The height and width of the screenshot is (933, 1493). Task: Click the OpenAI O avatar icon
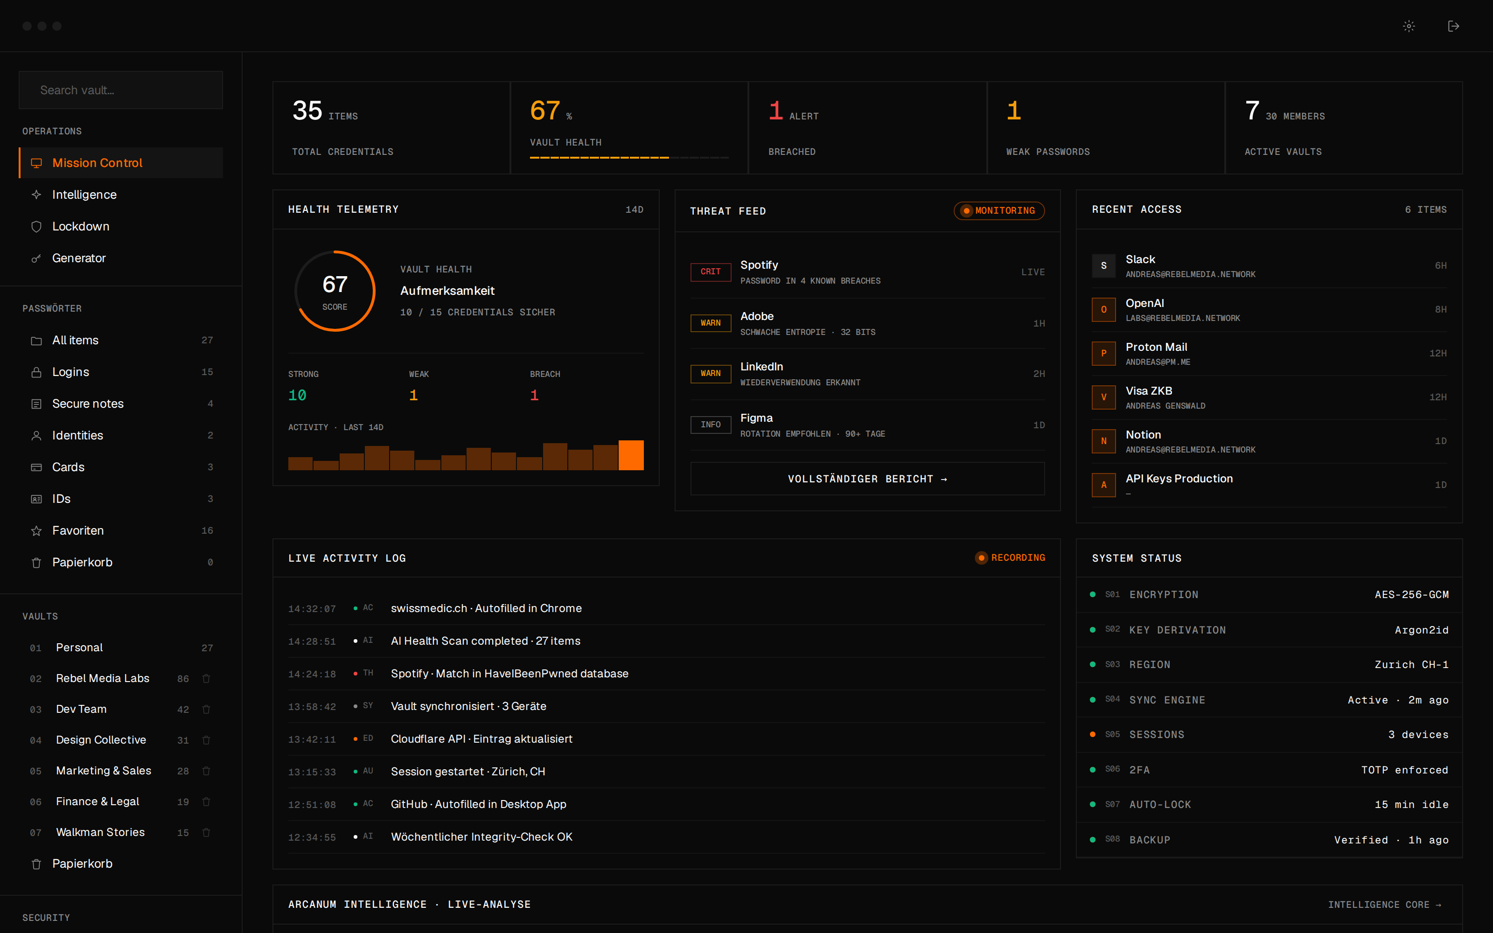click(1104, 310)
